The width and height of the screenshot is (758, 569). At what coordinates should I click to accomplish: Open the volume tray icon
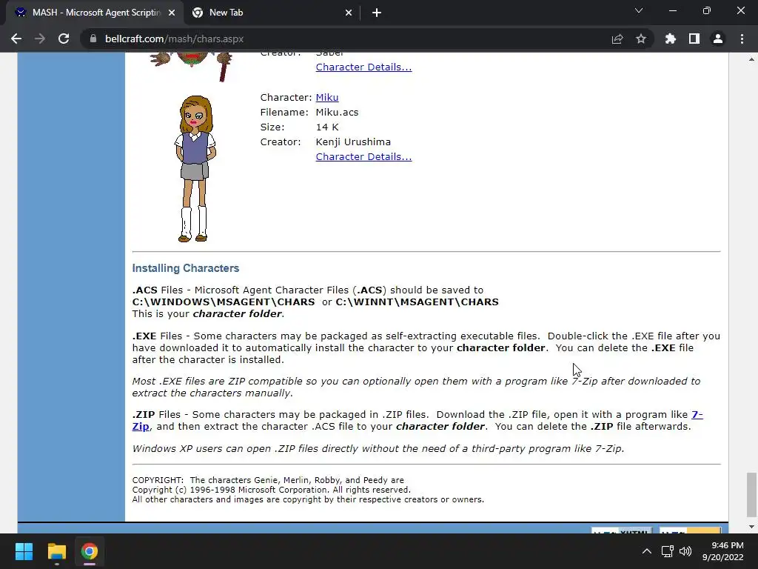pos(685,551)
